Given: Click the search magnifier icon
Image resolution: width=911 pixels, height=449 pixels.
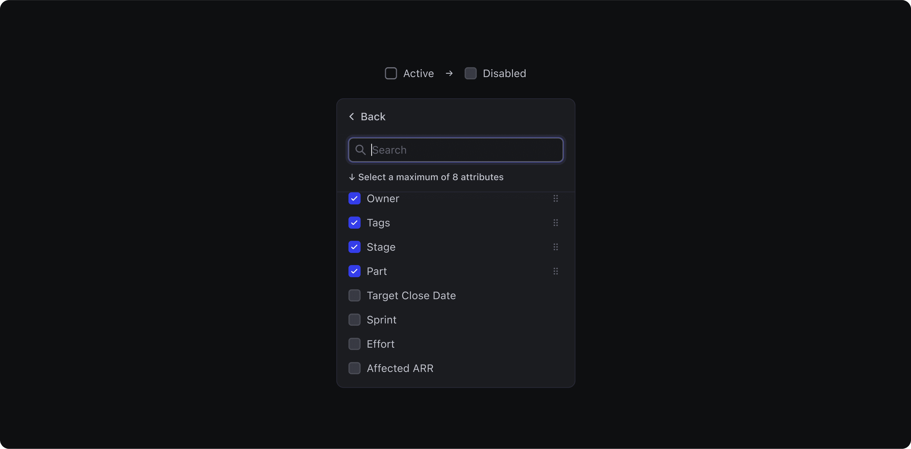Looking at the screenshot, I should pos(360,150).
